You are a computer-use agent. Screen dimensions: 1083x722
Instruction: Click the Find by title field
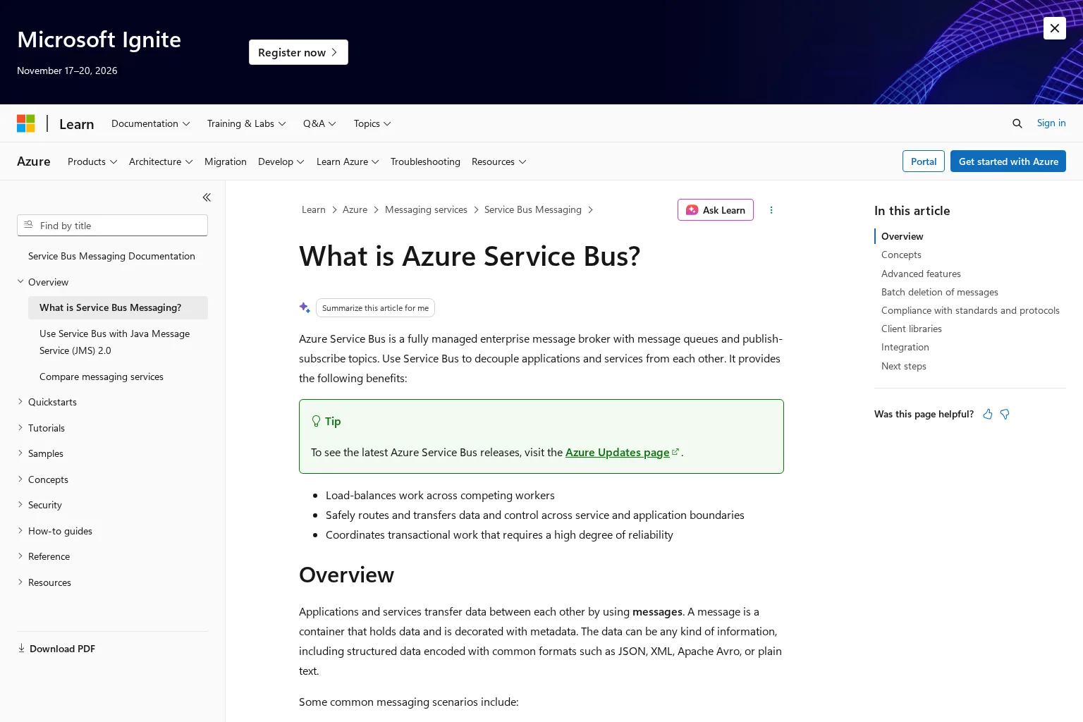tap(112, 226)
